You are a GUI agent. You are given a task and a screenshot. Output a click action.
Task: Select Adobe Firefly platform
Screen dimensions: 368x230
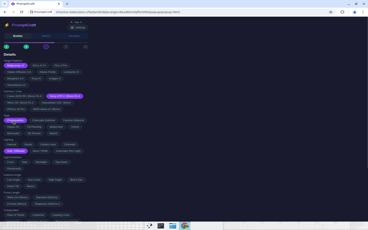point(47,72)
